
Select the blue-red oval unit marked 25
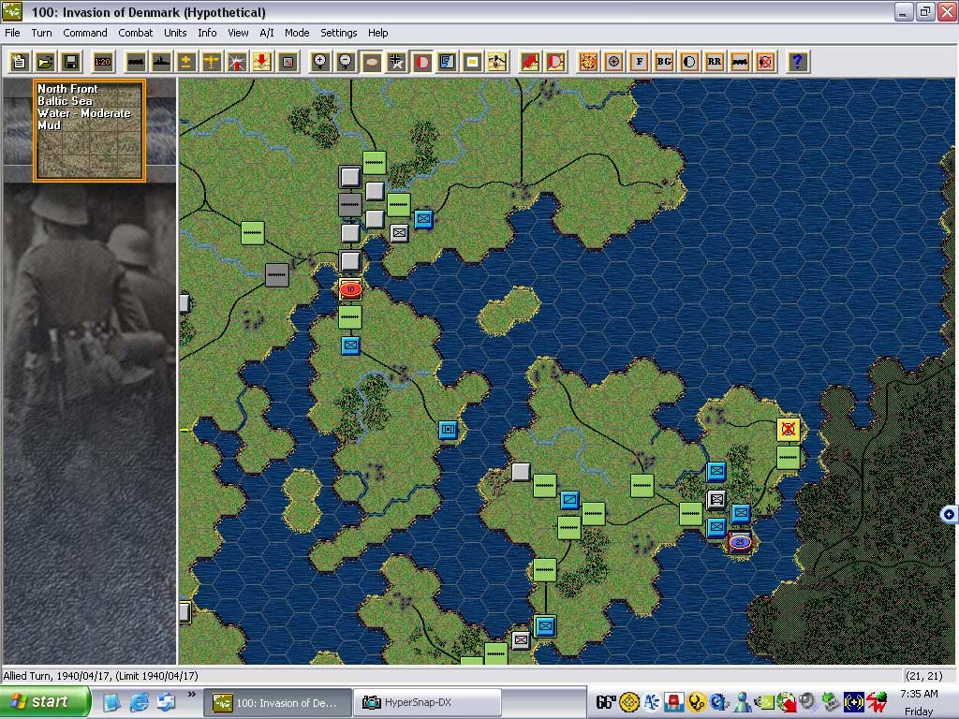tap(740, 542)
